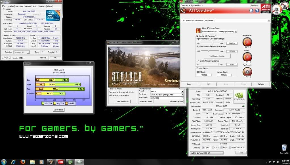Switch to the Memory tab in CPU-Z
The width and height of the screenshot is (290, 165).
(28, 6)
